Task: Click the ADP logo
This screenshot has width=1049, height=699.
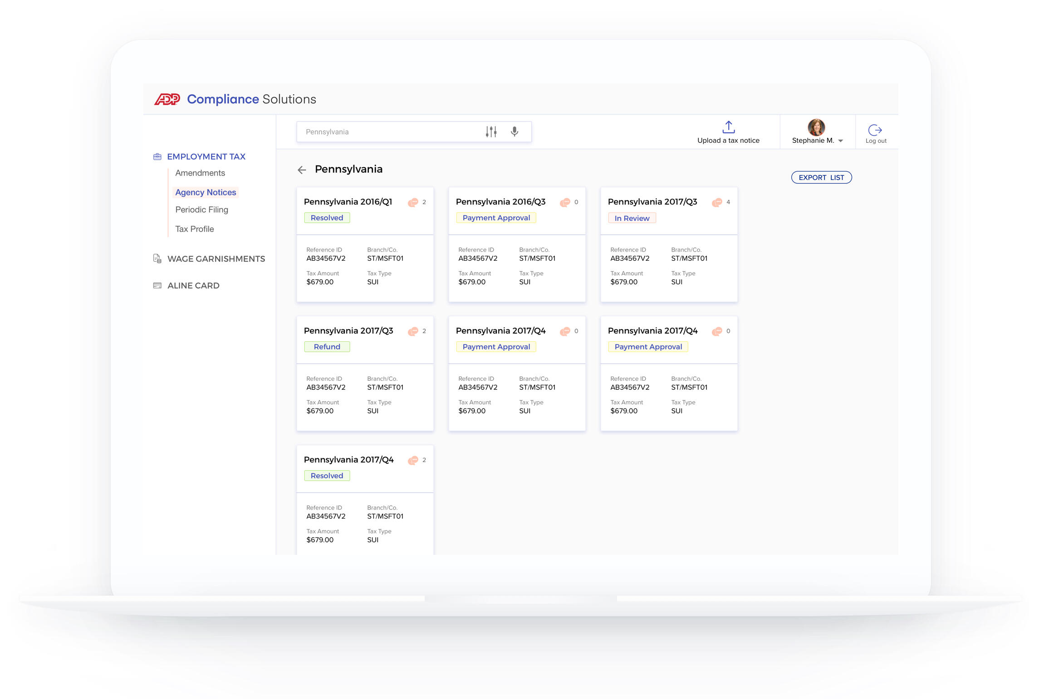Action: click(x=167, y=99)
